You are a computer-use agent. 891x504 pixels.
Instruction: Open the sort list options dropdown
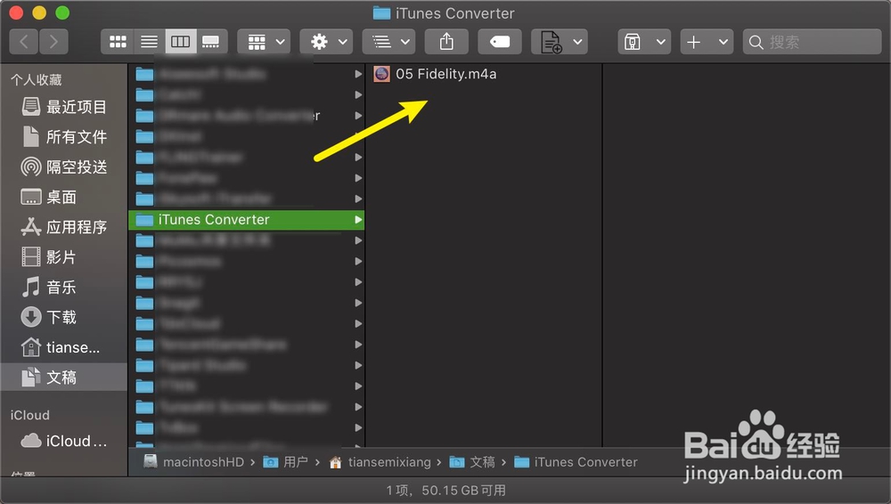point(388,42)
